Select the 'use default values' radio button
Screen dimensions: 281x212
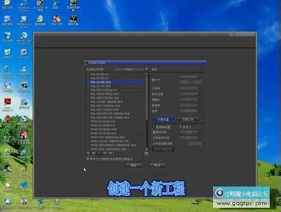point(153,127)
